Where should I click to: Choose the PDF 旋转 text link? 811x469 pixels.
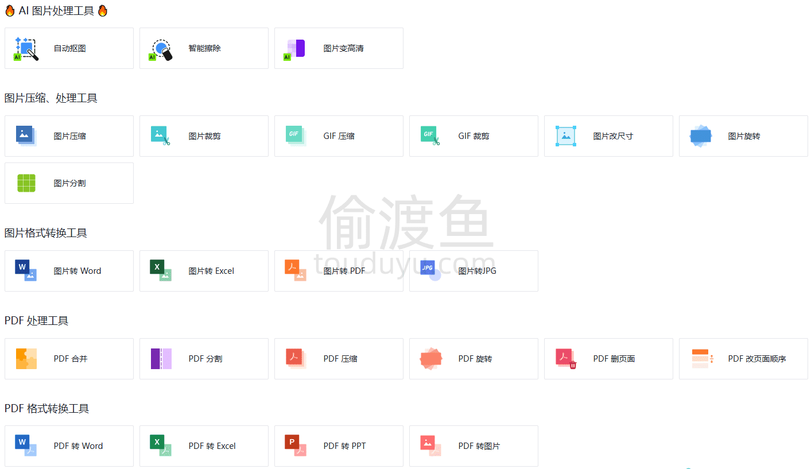(475, 359)
